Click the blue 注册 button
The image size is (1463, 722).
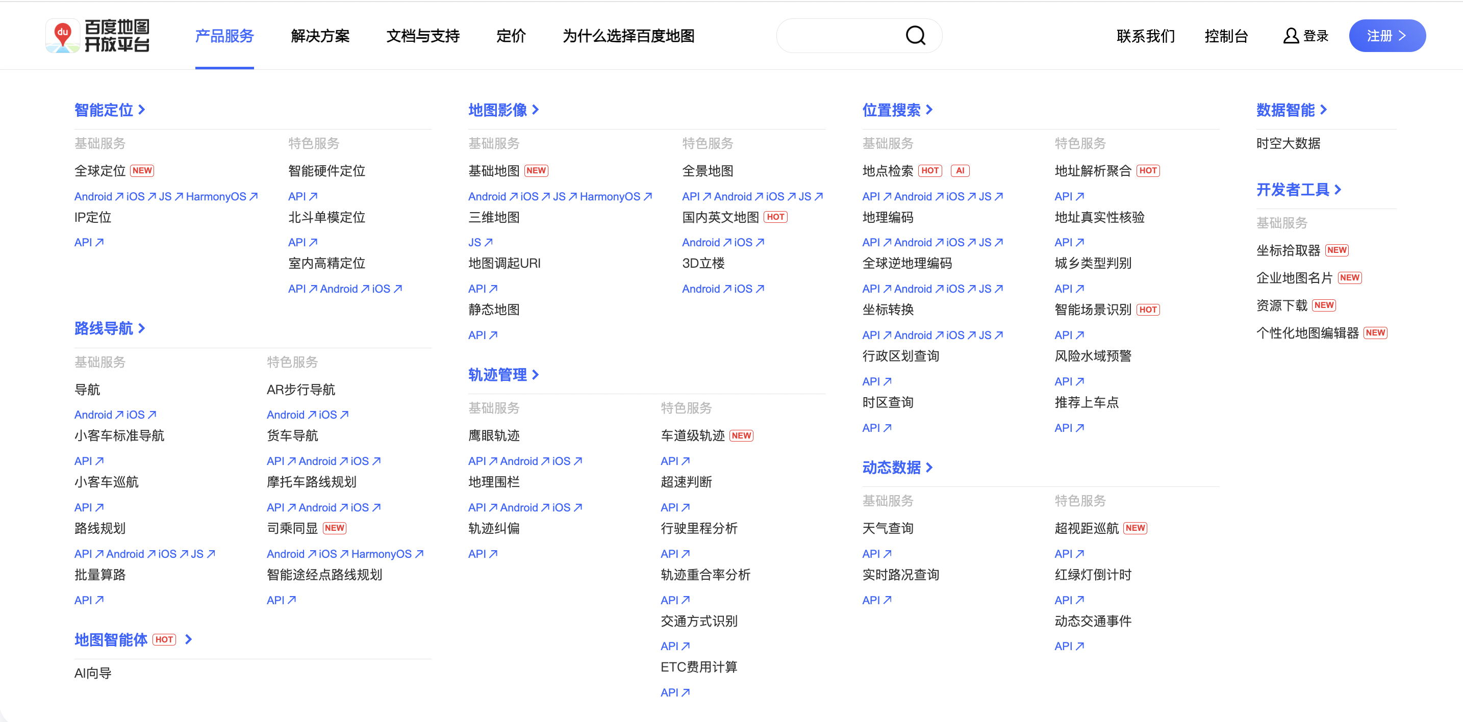(1387, 36)
